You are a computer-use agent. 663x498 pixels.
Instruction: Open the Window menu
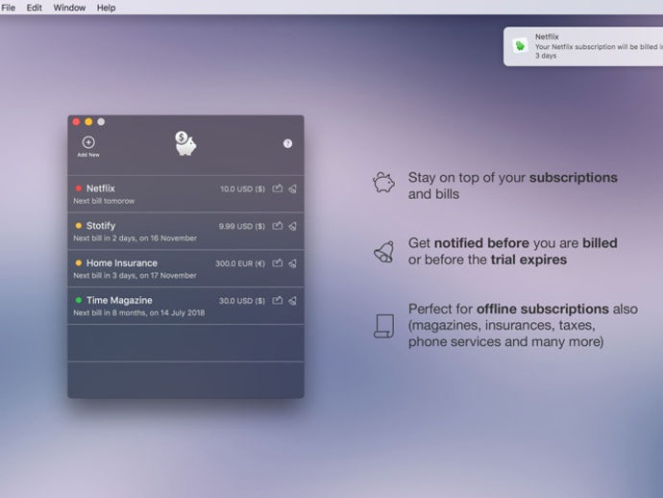click(69, 8)
